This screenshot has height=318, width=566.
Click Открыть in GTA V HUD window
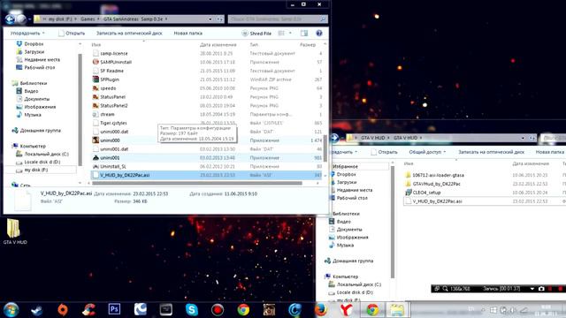384,152
